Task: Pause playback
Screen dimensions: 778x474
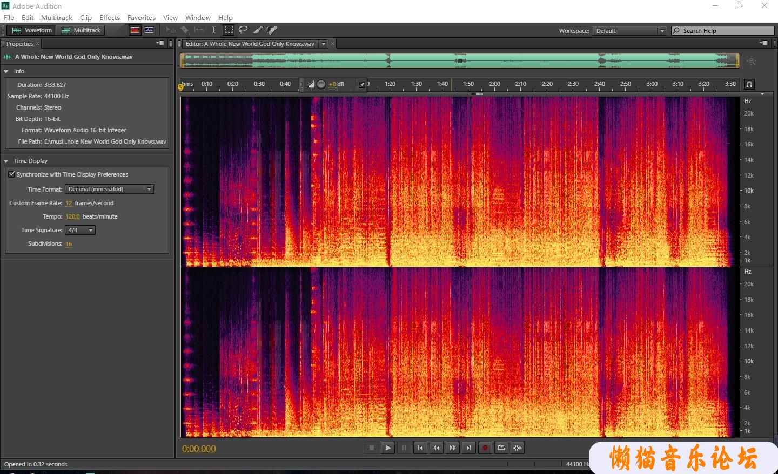Action: point(404,448)
